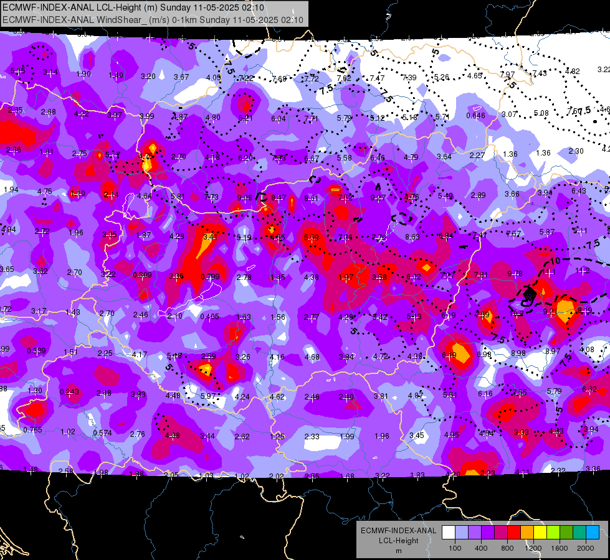Image resolution: width=610 pixels, height=560 pixels.
Task: Click the wind shear value 5.08
Action: (541, 113)
